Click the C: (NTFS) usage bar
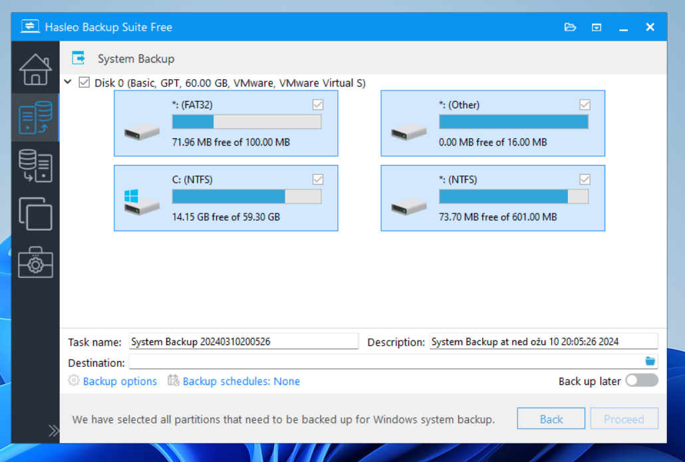 247,197
